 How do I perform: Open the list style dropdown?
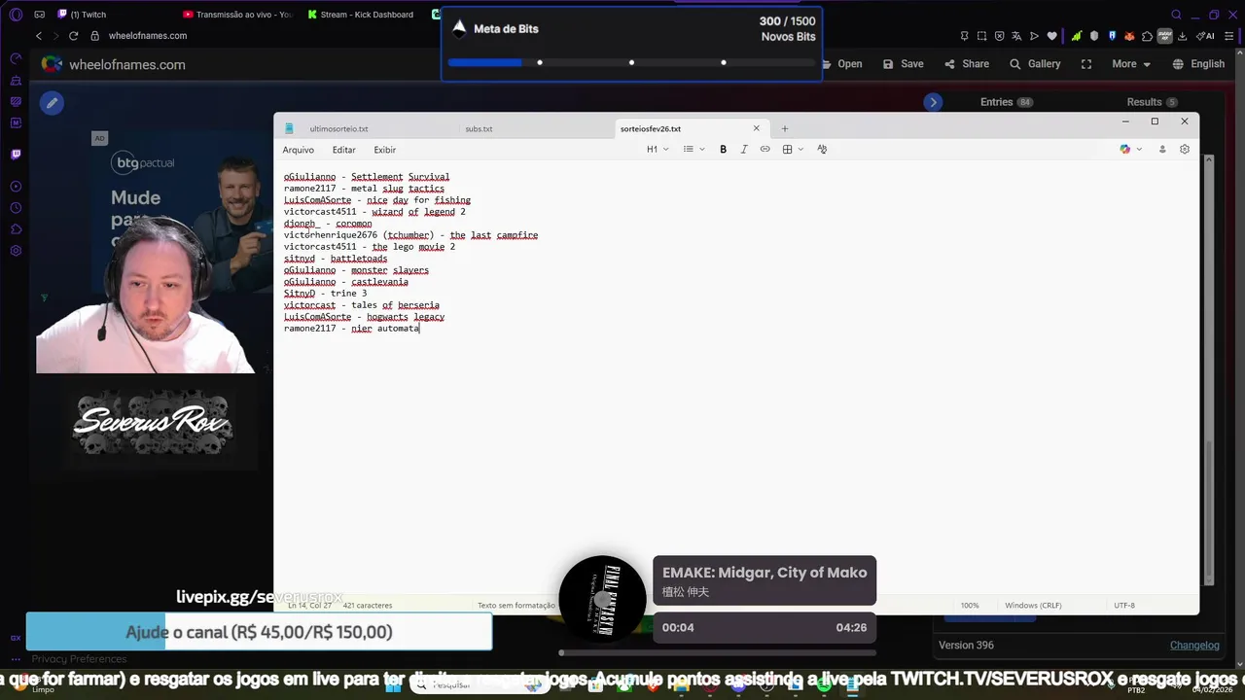tap(694, 149)
